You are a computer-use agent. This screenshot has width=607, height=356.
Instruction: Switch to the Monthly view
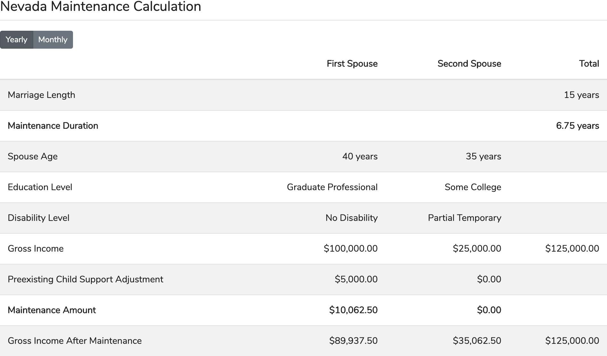coord(53,40)
